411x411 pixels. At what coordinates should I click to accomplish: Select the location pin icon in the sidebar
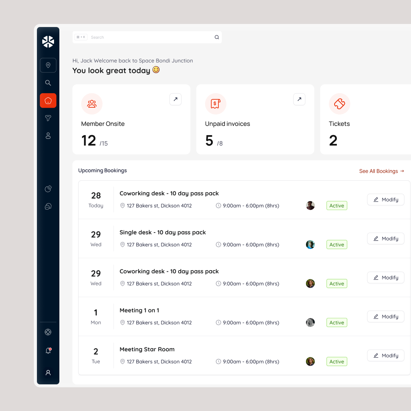tap(48, 65)
